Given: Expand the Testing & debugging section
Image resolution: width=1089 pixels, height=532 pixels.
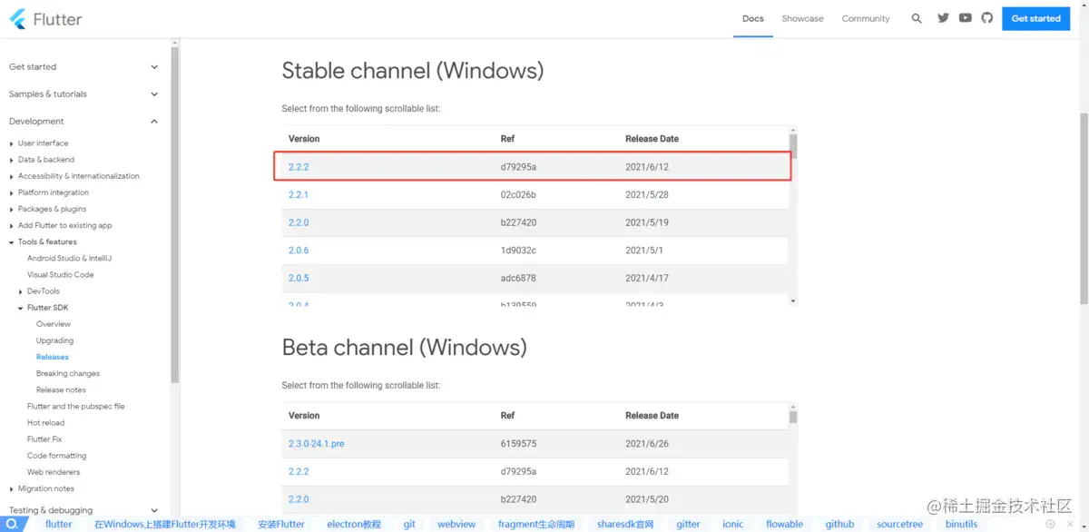Looking at the screenshot, I should [x=83, y=510].
